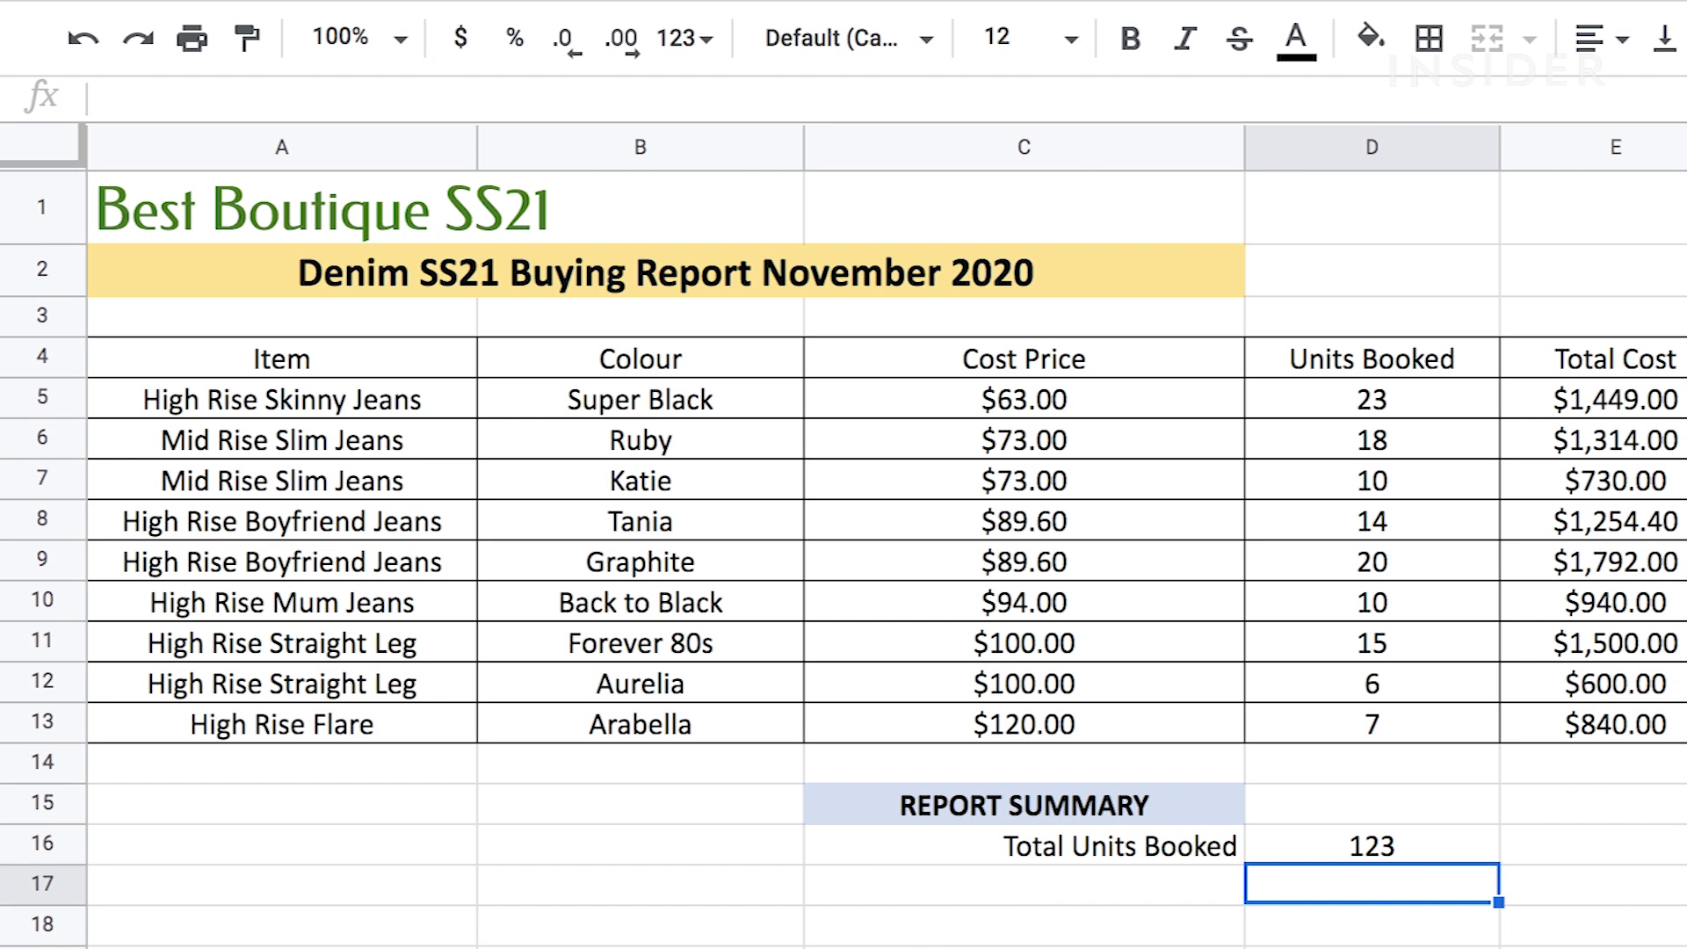Select column D header
Viewport: 1687px width, 949px height.
[1371, 147]
